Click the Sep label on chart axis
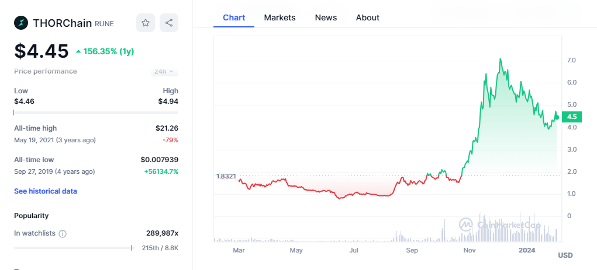Screen dimensions: 597x270 pos(412,250)
